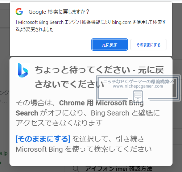Click the green .jp link text at the left
Viewport: 182px width, 172px height.
[x=4, y=153]
